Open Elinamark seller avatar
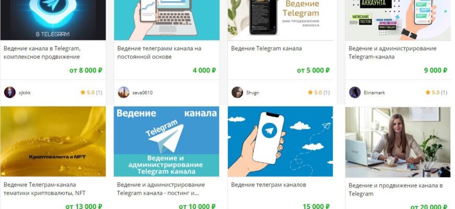Screen dimensions: 455x209 tap(355, 92)
